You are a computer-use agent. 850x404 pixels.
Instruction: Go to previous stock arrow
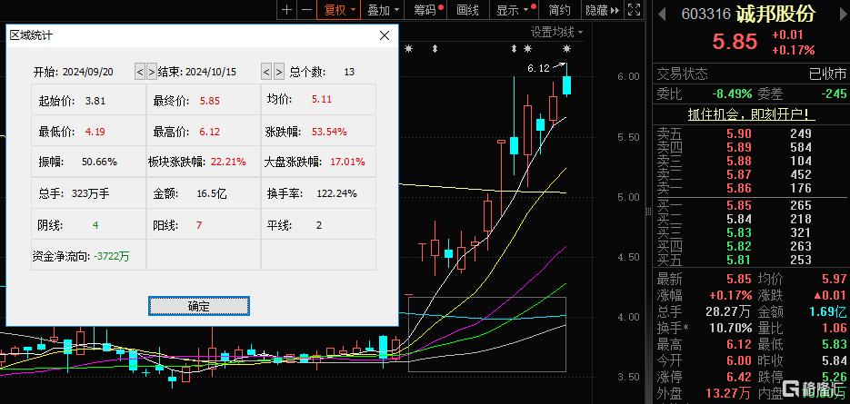662,15
